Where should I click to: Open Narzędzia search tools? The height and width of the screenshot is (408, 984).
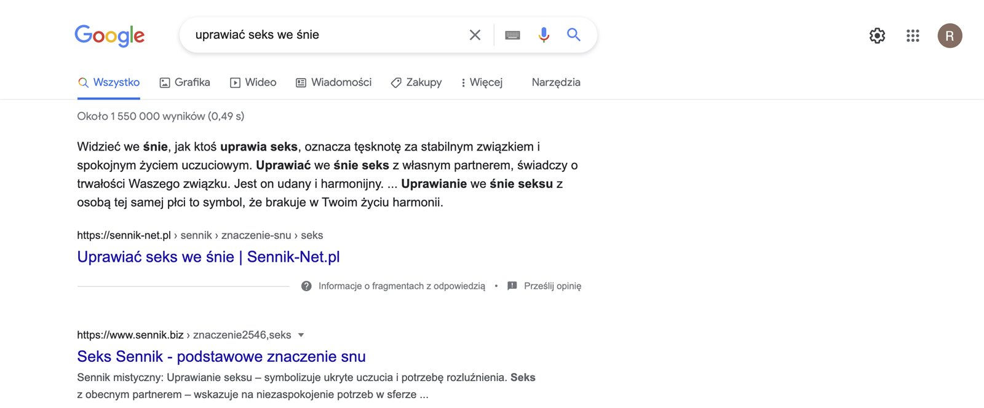[x=556, y=82]
